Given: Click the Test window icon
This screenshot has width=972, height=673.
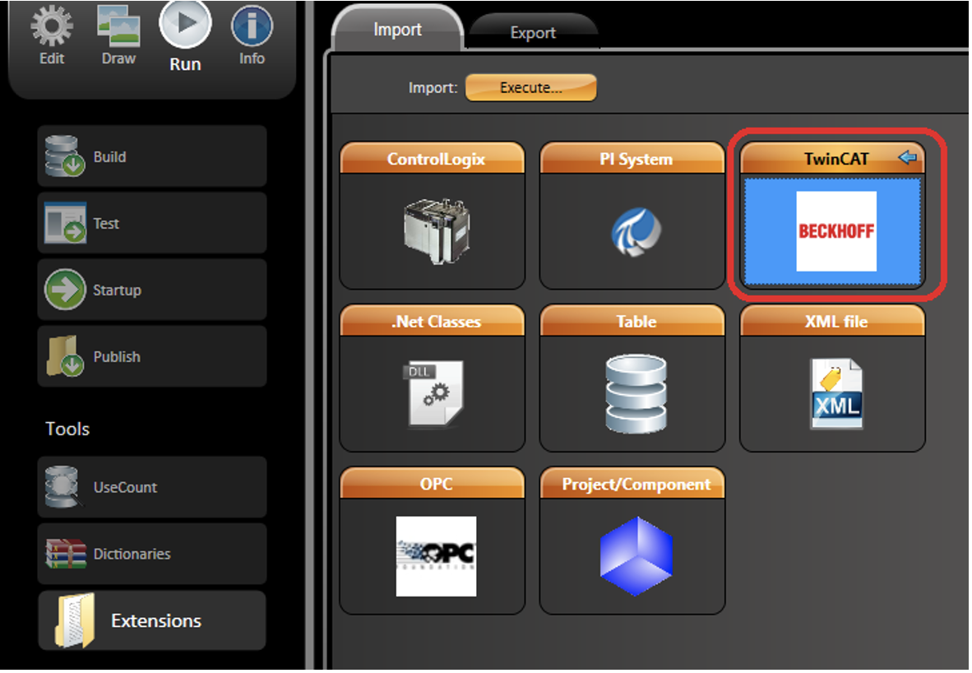Looking at the screenshot, I should click(65, 223).
